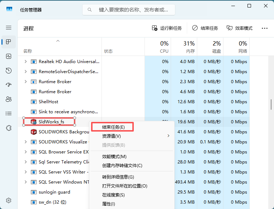Viewport: 274px width, 209px height.
Task: Open the Users sidebar icon
Action: tap(9, 99)
